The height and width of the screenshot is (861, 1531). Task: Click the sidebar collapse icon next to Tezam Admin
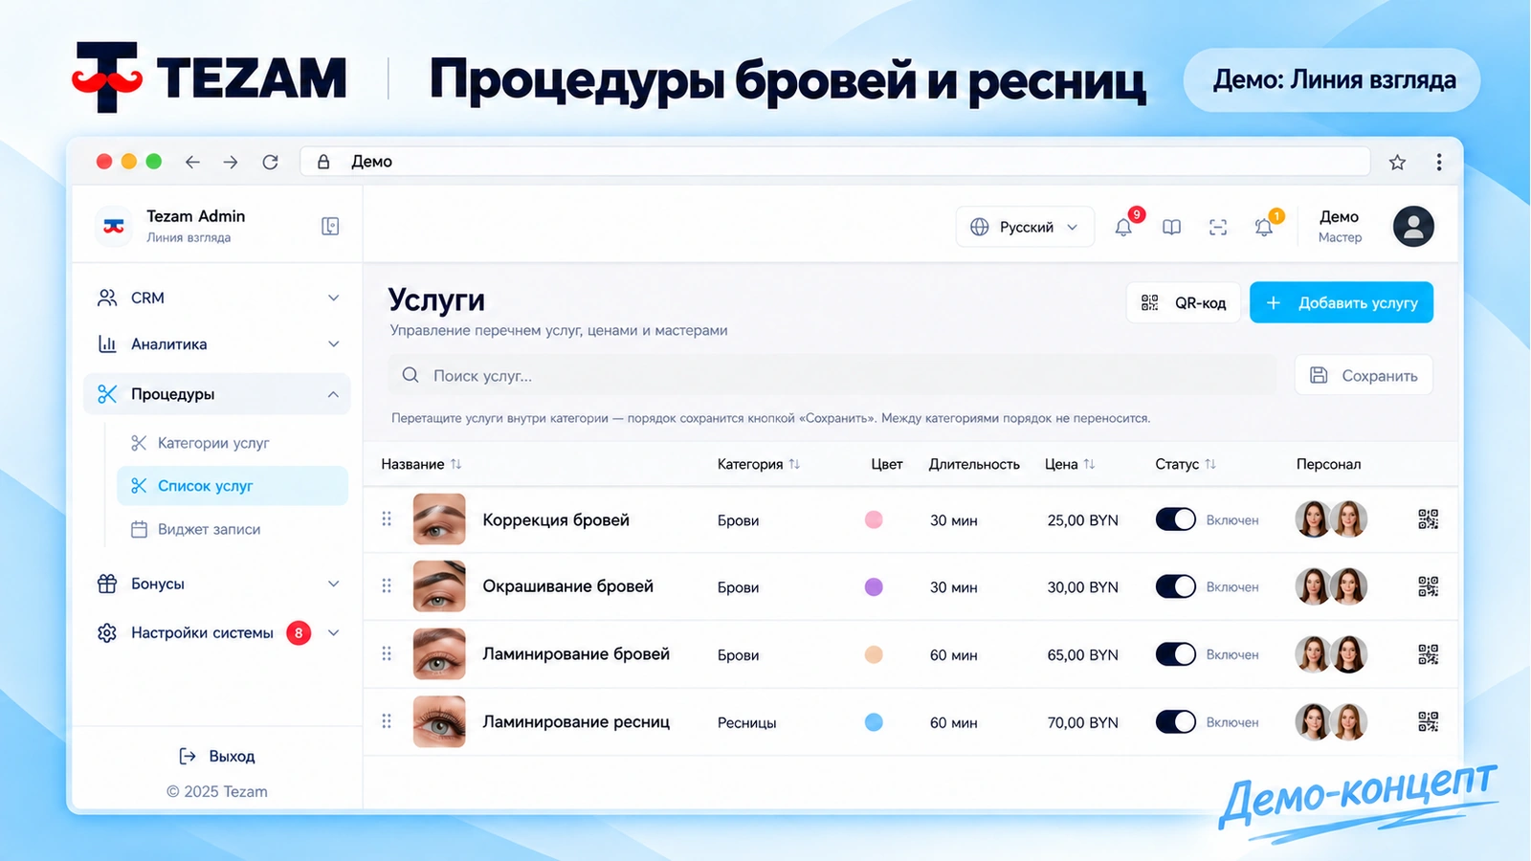(330, 226)
